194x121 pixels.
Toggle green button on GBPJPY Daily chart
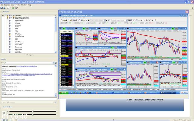[112, 47]
